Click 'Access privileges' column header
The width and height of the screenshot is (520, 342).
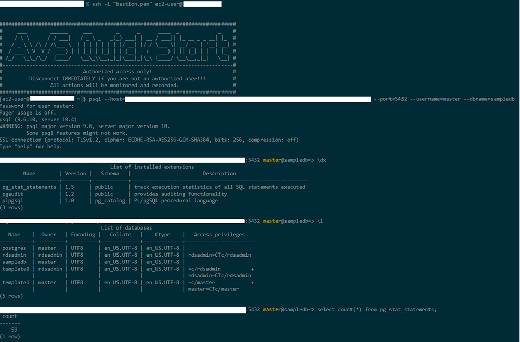pos(219,235)
